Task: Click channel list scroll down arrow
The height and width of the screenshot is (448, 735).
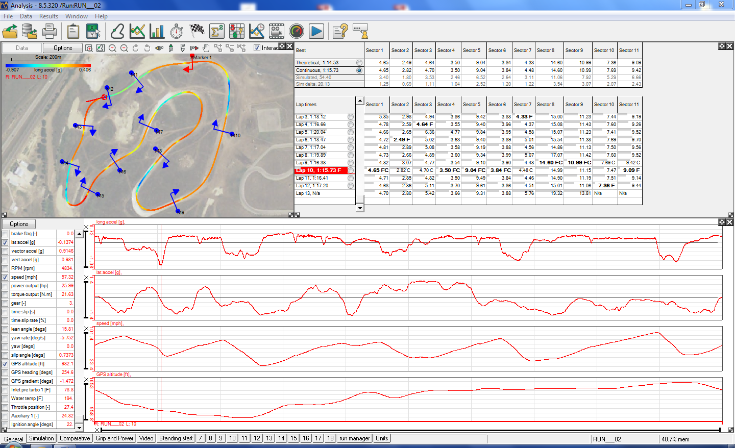Action: click(x=79, y=428)
